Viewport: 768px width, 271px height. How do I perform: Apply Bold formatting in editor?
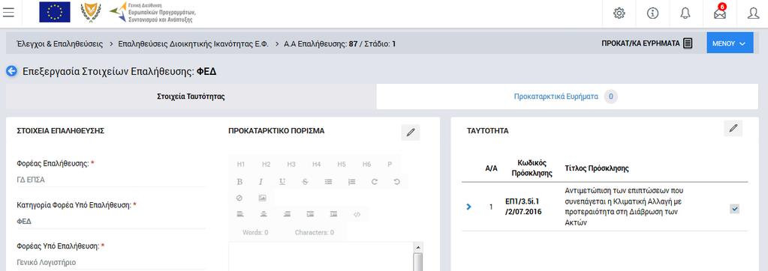pos(239,182)
